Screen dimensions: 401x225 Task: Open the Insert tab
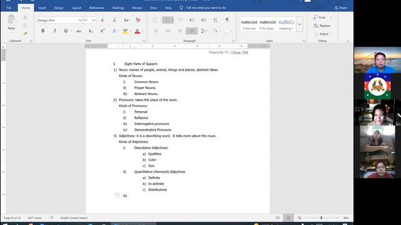click(42, 8)
